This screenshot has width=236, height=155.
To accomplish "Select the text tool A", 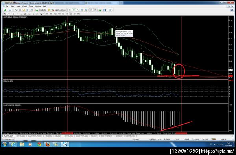I will [33, 14].
